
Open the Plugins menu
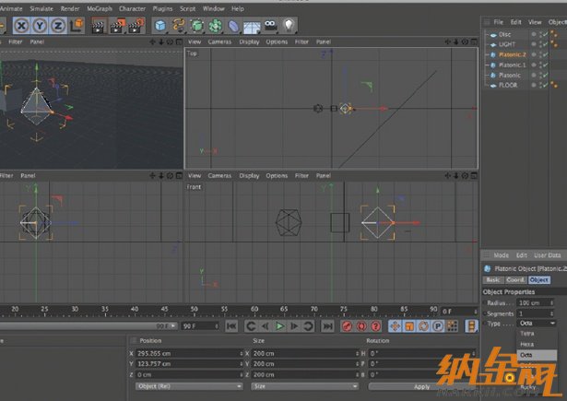(x=162, y=8)
